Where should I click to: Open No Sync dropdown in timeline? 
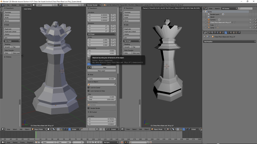[111, 142]
